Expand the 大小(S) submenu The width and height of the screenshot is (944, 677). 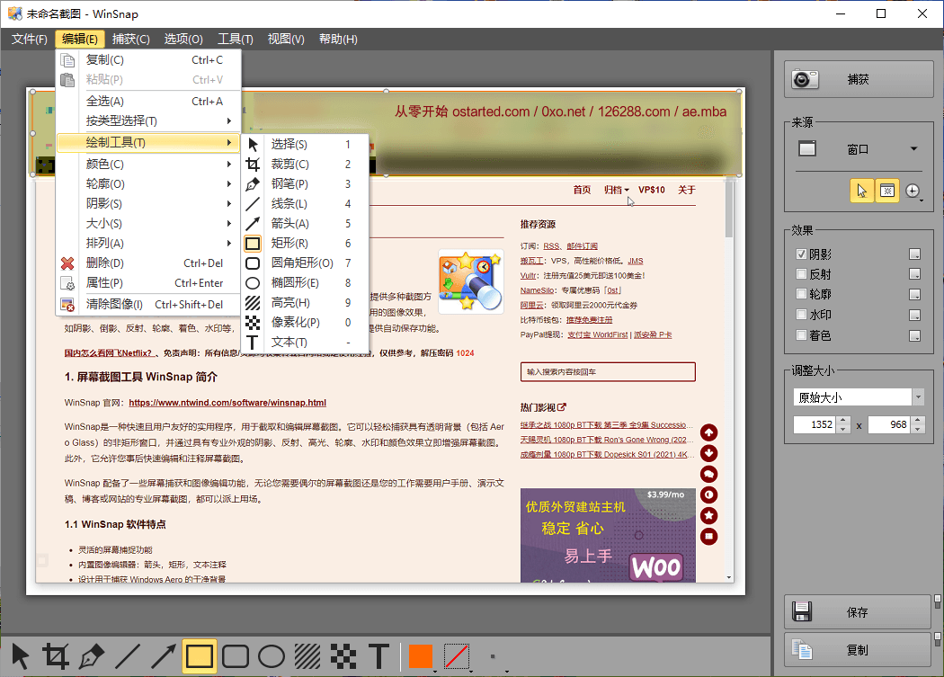click(x=148, y=224)
